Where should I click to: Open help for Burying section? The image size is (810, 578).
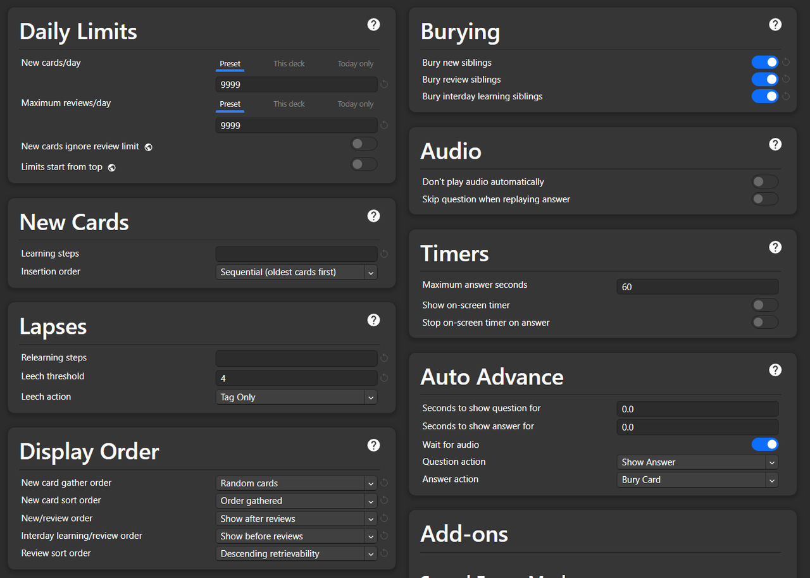tap(775, 25)
